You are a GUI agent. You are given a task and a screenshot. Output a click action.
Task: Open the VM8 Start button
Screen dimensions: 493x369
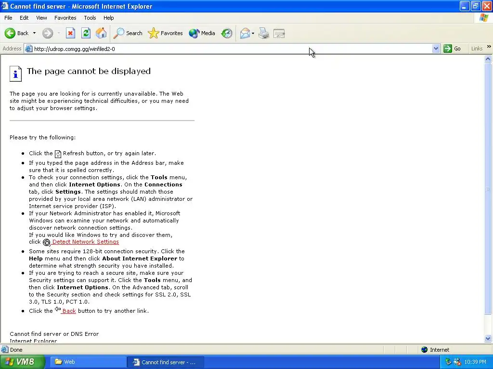click(x=22, y=362)
